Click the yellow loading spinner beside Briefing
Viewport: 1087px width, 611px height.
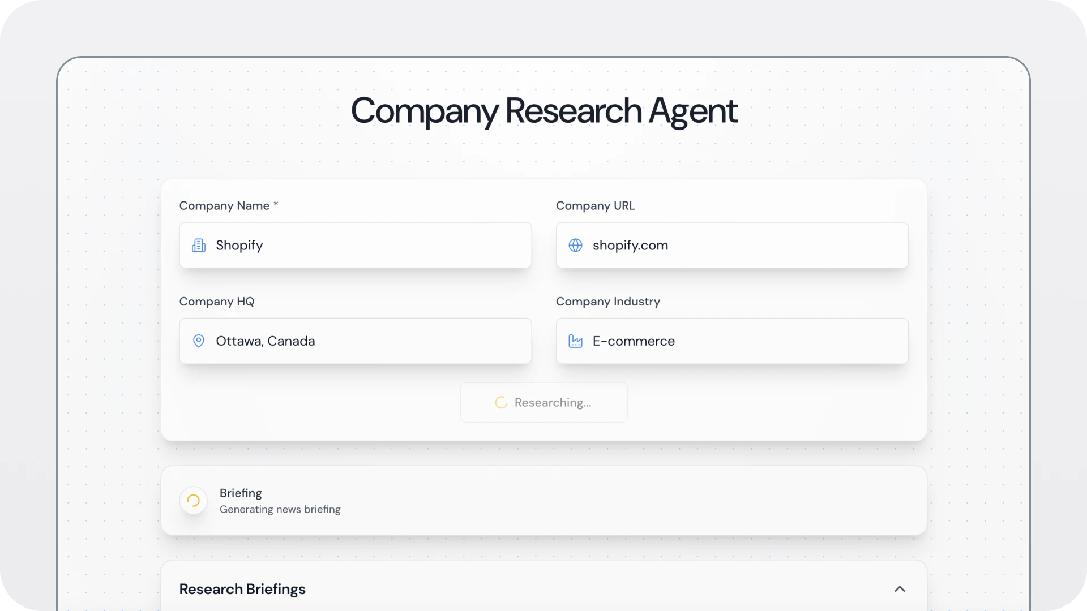coord(194,501)
